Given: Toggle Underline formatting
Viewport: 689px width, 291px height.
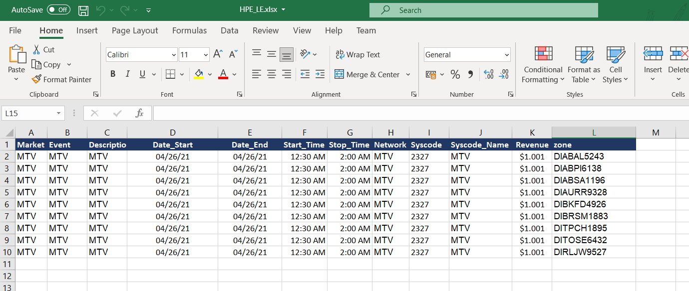Looking at the screenshot, I should click(x=142, y=74).
